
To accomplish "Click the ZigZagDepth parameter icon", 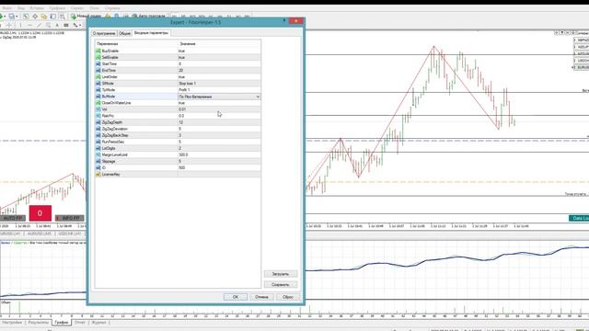I will tap(98, 122).
